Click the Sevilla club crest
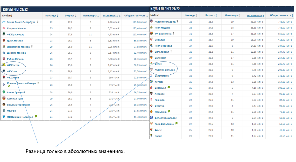This screenshot has height=162, width=296. point(151,39)
